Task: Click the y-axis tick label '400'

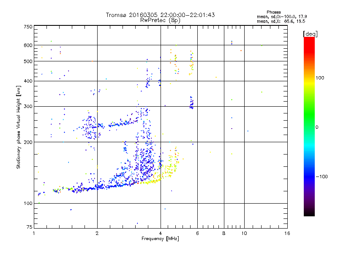Action: point(28,81)
